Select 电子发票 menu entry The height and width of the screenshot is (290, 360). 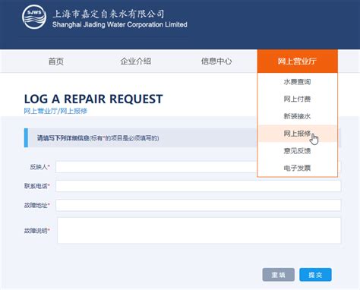point(297,168)
